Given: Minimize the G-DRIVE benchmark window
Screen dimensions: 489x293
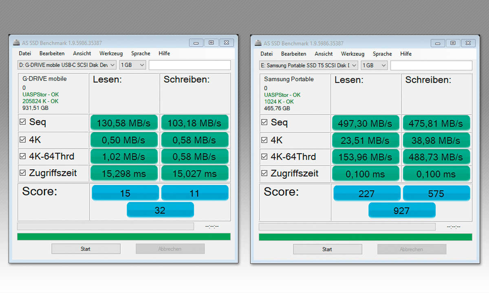Looking at the screenshot, I should tap(196, 42).
